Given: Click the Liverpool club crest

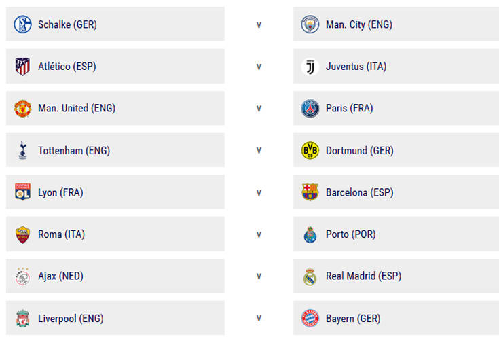Looking at the screenshot, I should (x=22, y=318).
